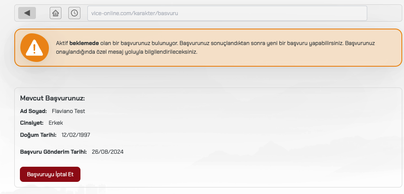The height and width of the screenshot is (194, 404).
Task: Click the birth date 12/02/1997
Action: (76, 135)
